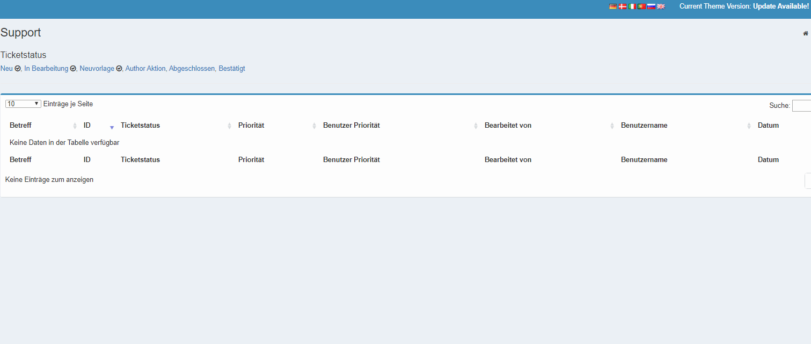Choose the Italian flag language

632,6
